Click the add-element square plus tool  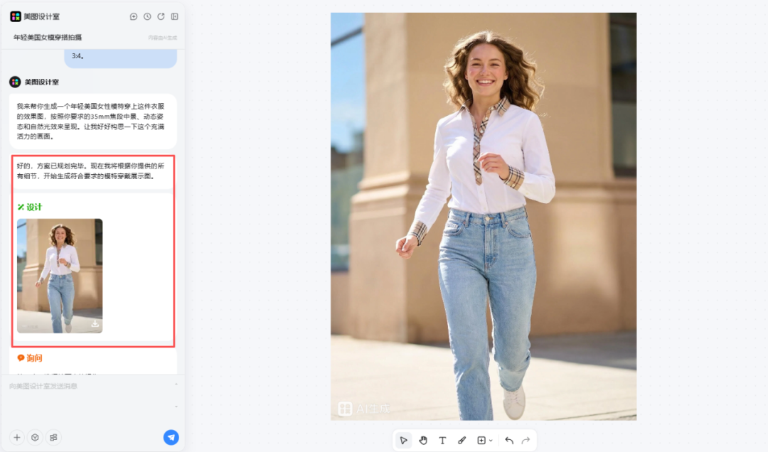[x=481, y=441]
